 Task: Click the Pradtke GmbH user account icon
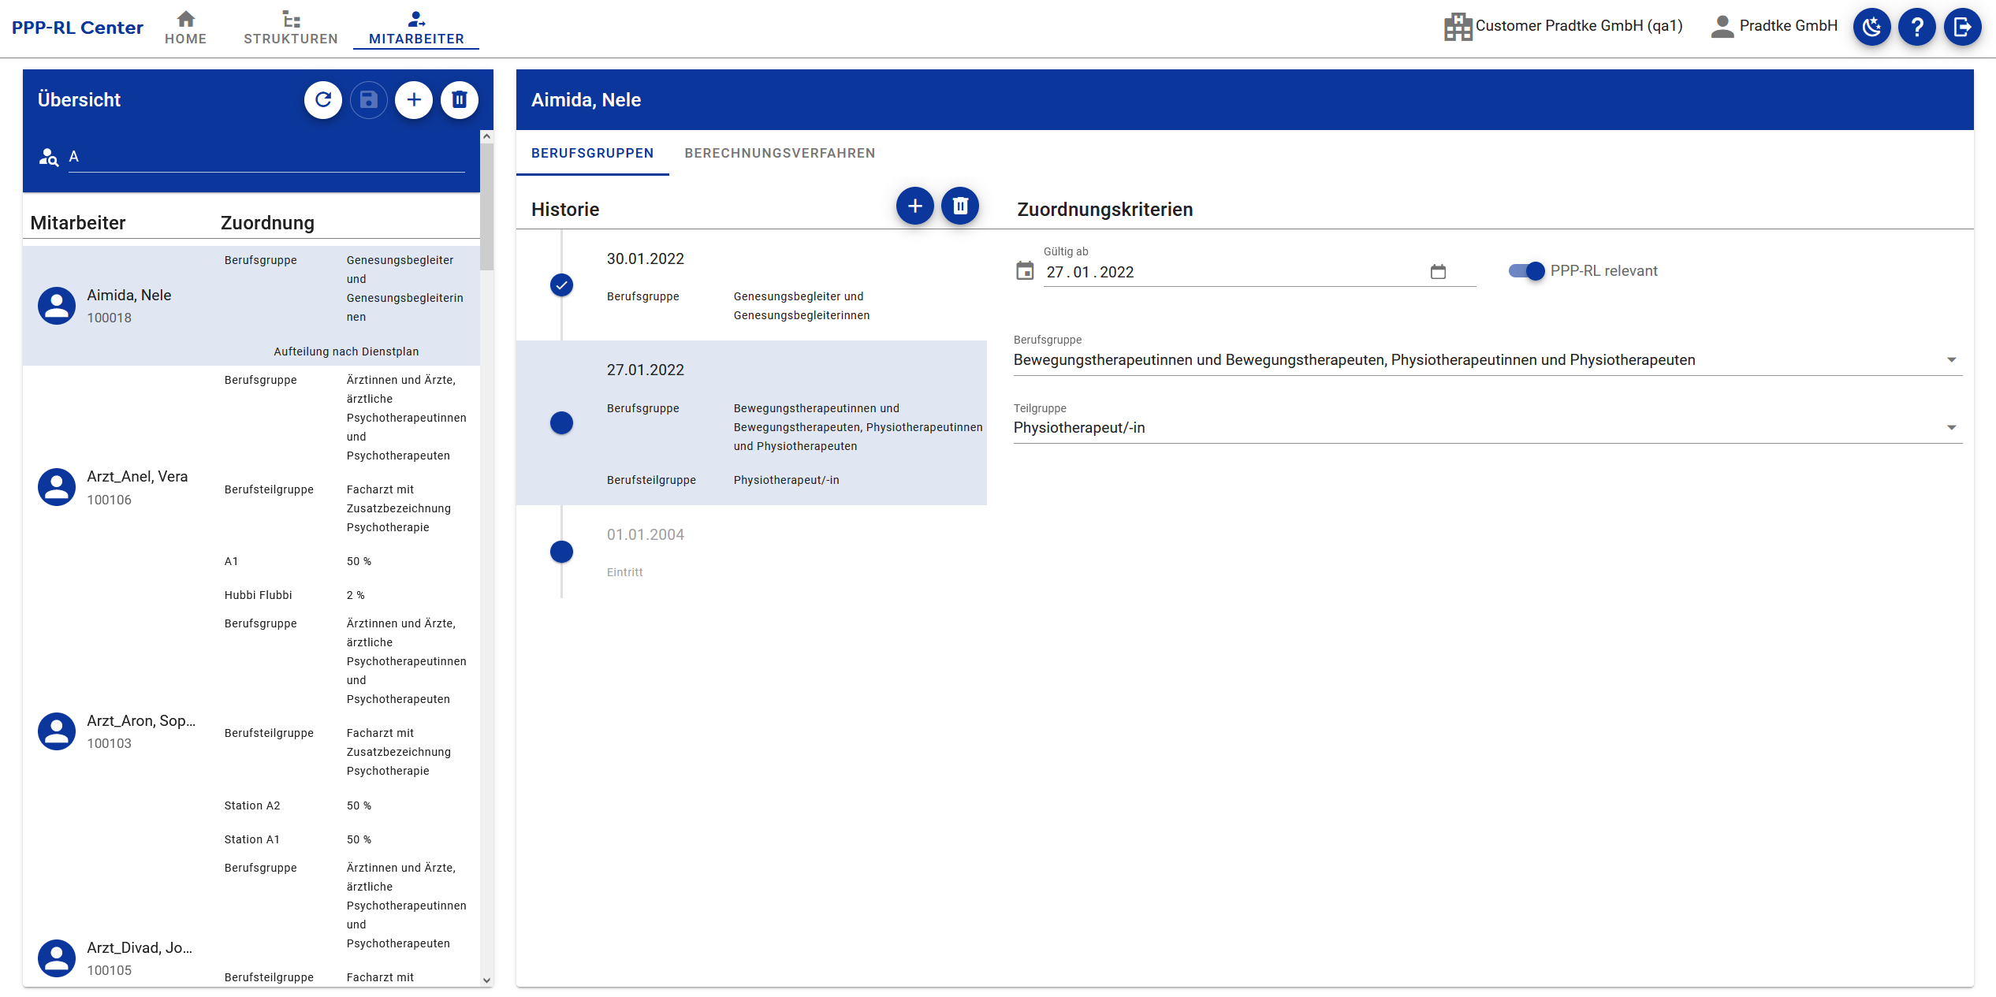[1722, 26]
